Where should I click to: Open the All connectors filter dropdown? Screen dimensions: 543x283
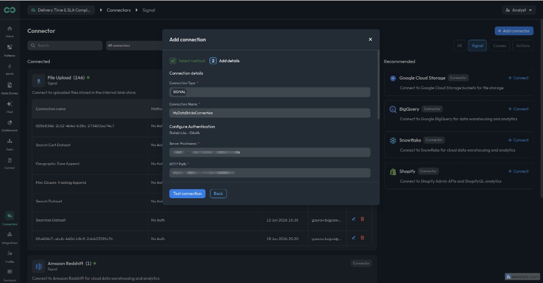click(x=134, y=46)
